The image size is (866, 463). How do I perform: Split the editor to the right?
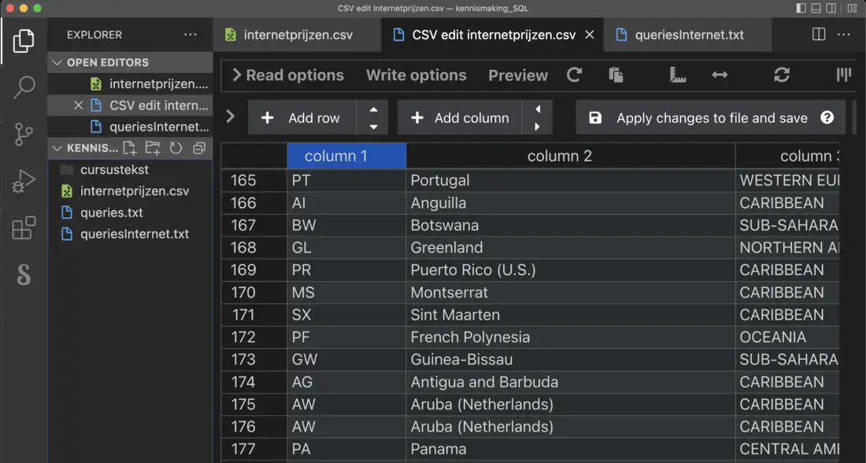pos(819,35)
